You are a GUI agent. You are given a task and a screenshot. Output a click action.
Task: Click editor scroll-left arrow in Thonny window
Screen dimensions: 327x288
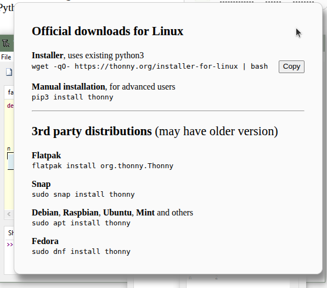(x=9, y=214)
